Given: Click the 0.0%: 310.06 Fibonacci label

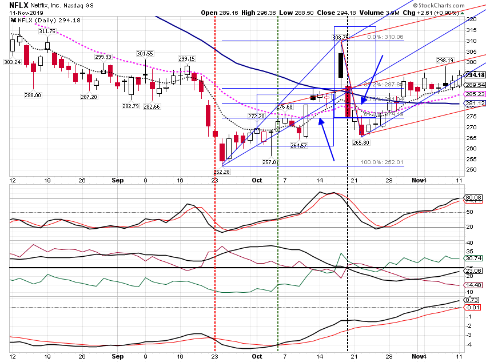Looking at the screenshot, I should pos(385,37).
